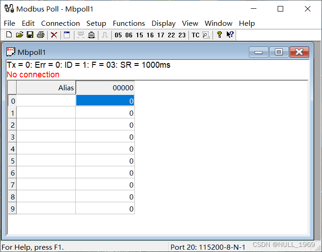Click the pulse waveform toolbar icon
This screenshot has width=322, height=252.
tap(105, 35)
